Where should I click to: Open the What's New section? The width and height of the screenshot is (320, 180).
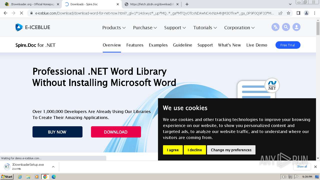[229, 45]
